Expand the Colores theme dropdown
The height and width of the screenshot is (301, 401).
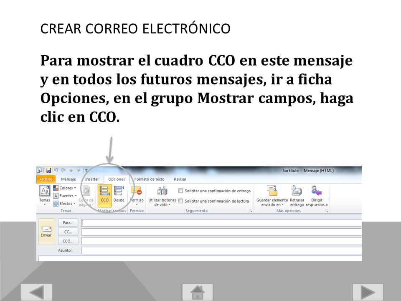64,188
